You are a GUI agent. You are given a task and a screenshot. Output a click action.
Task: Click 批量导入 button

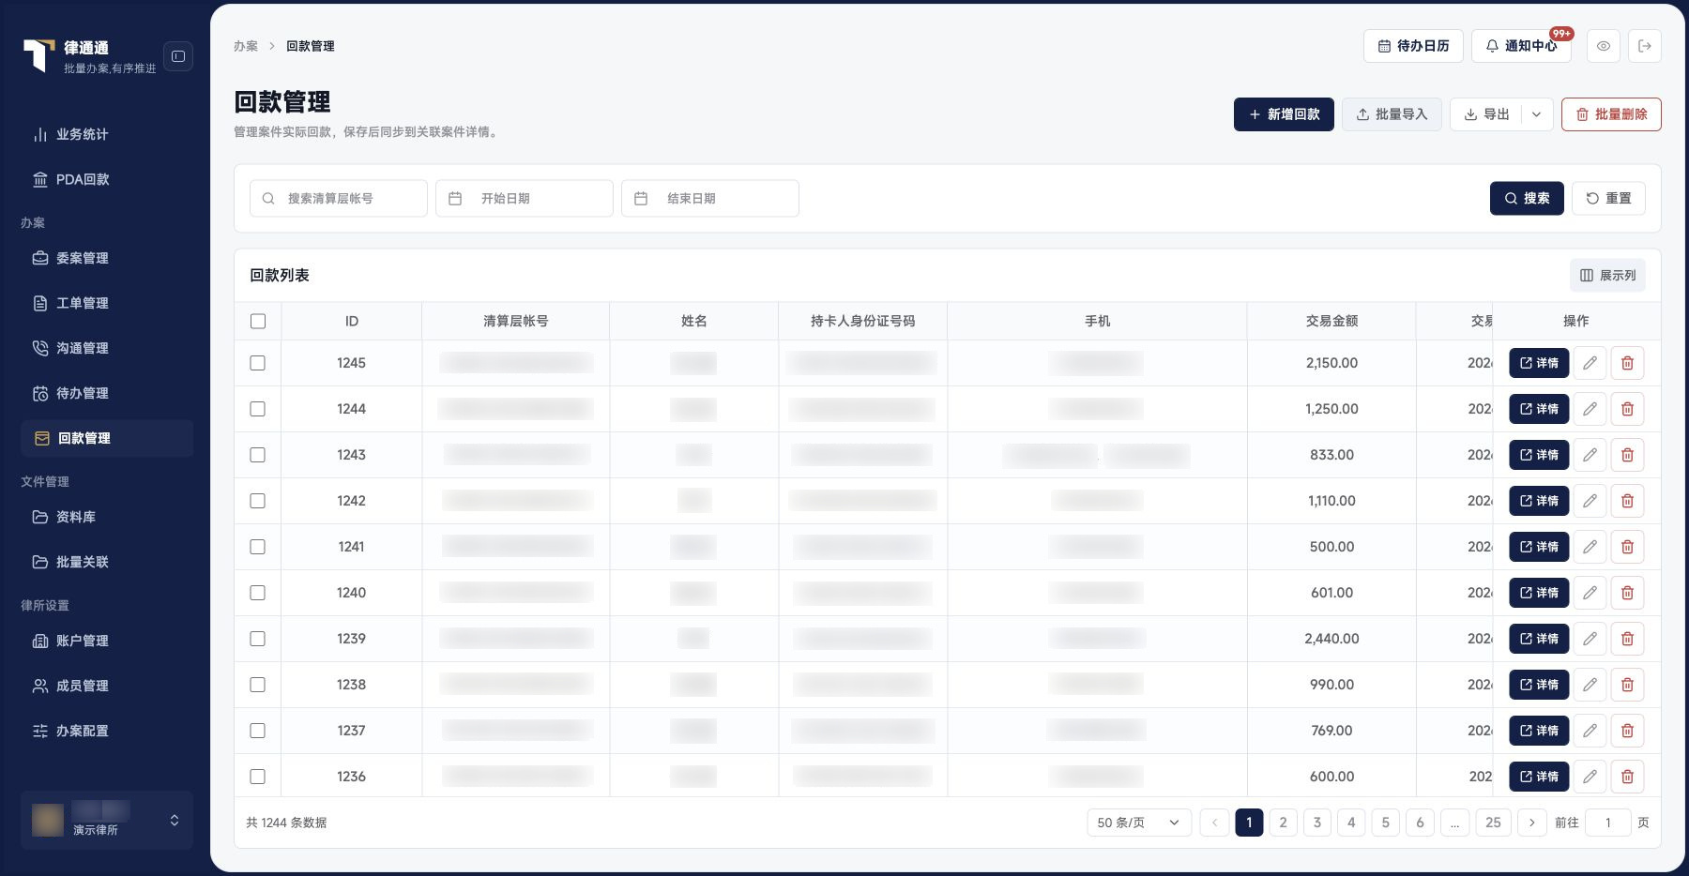(x=1392, y=114)
